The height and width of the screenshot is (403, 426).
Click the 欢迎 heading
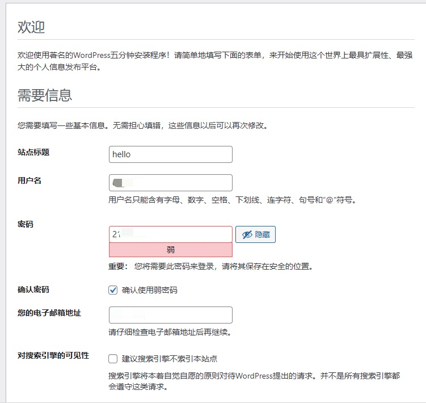[31, 27]
